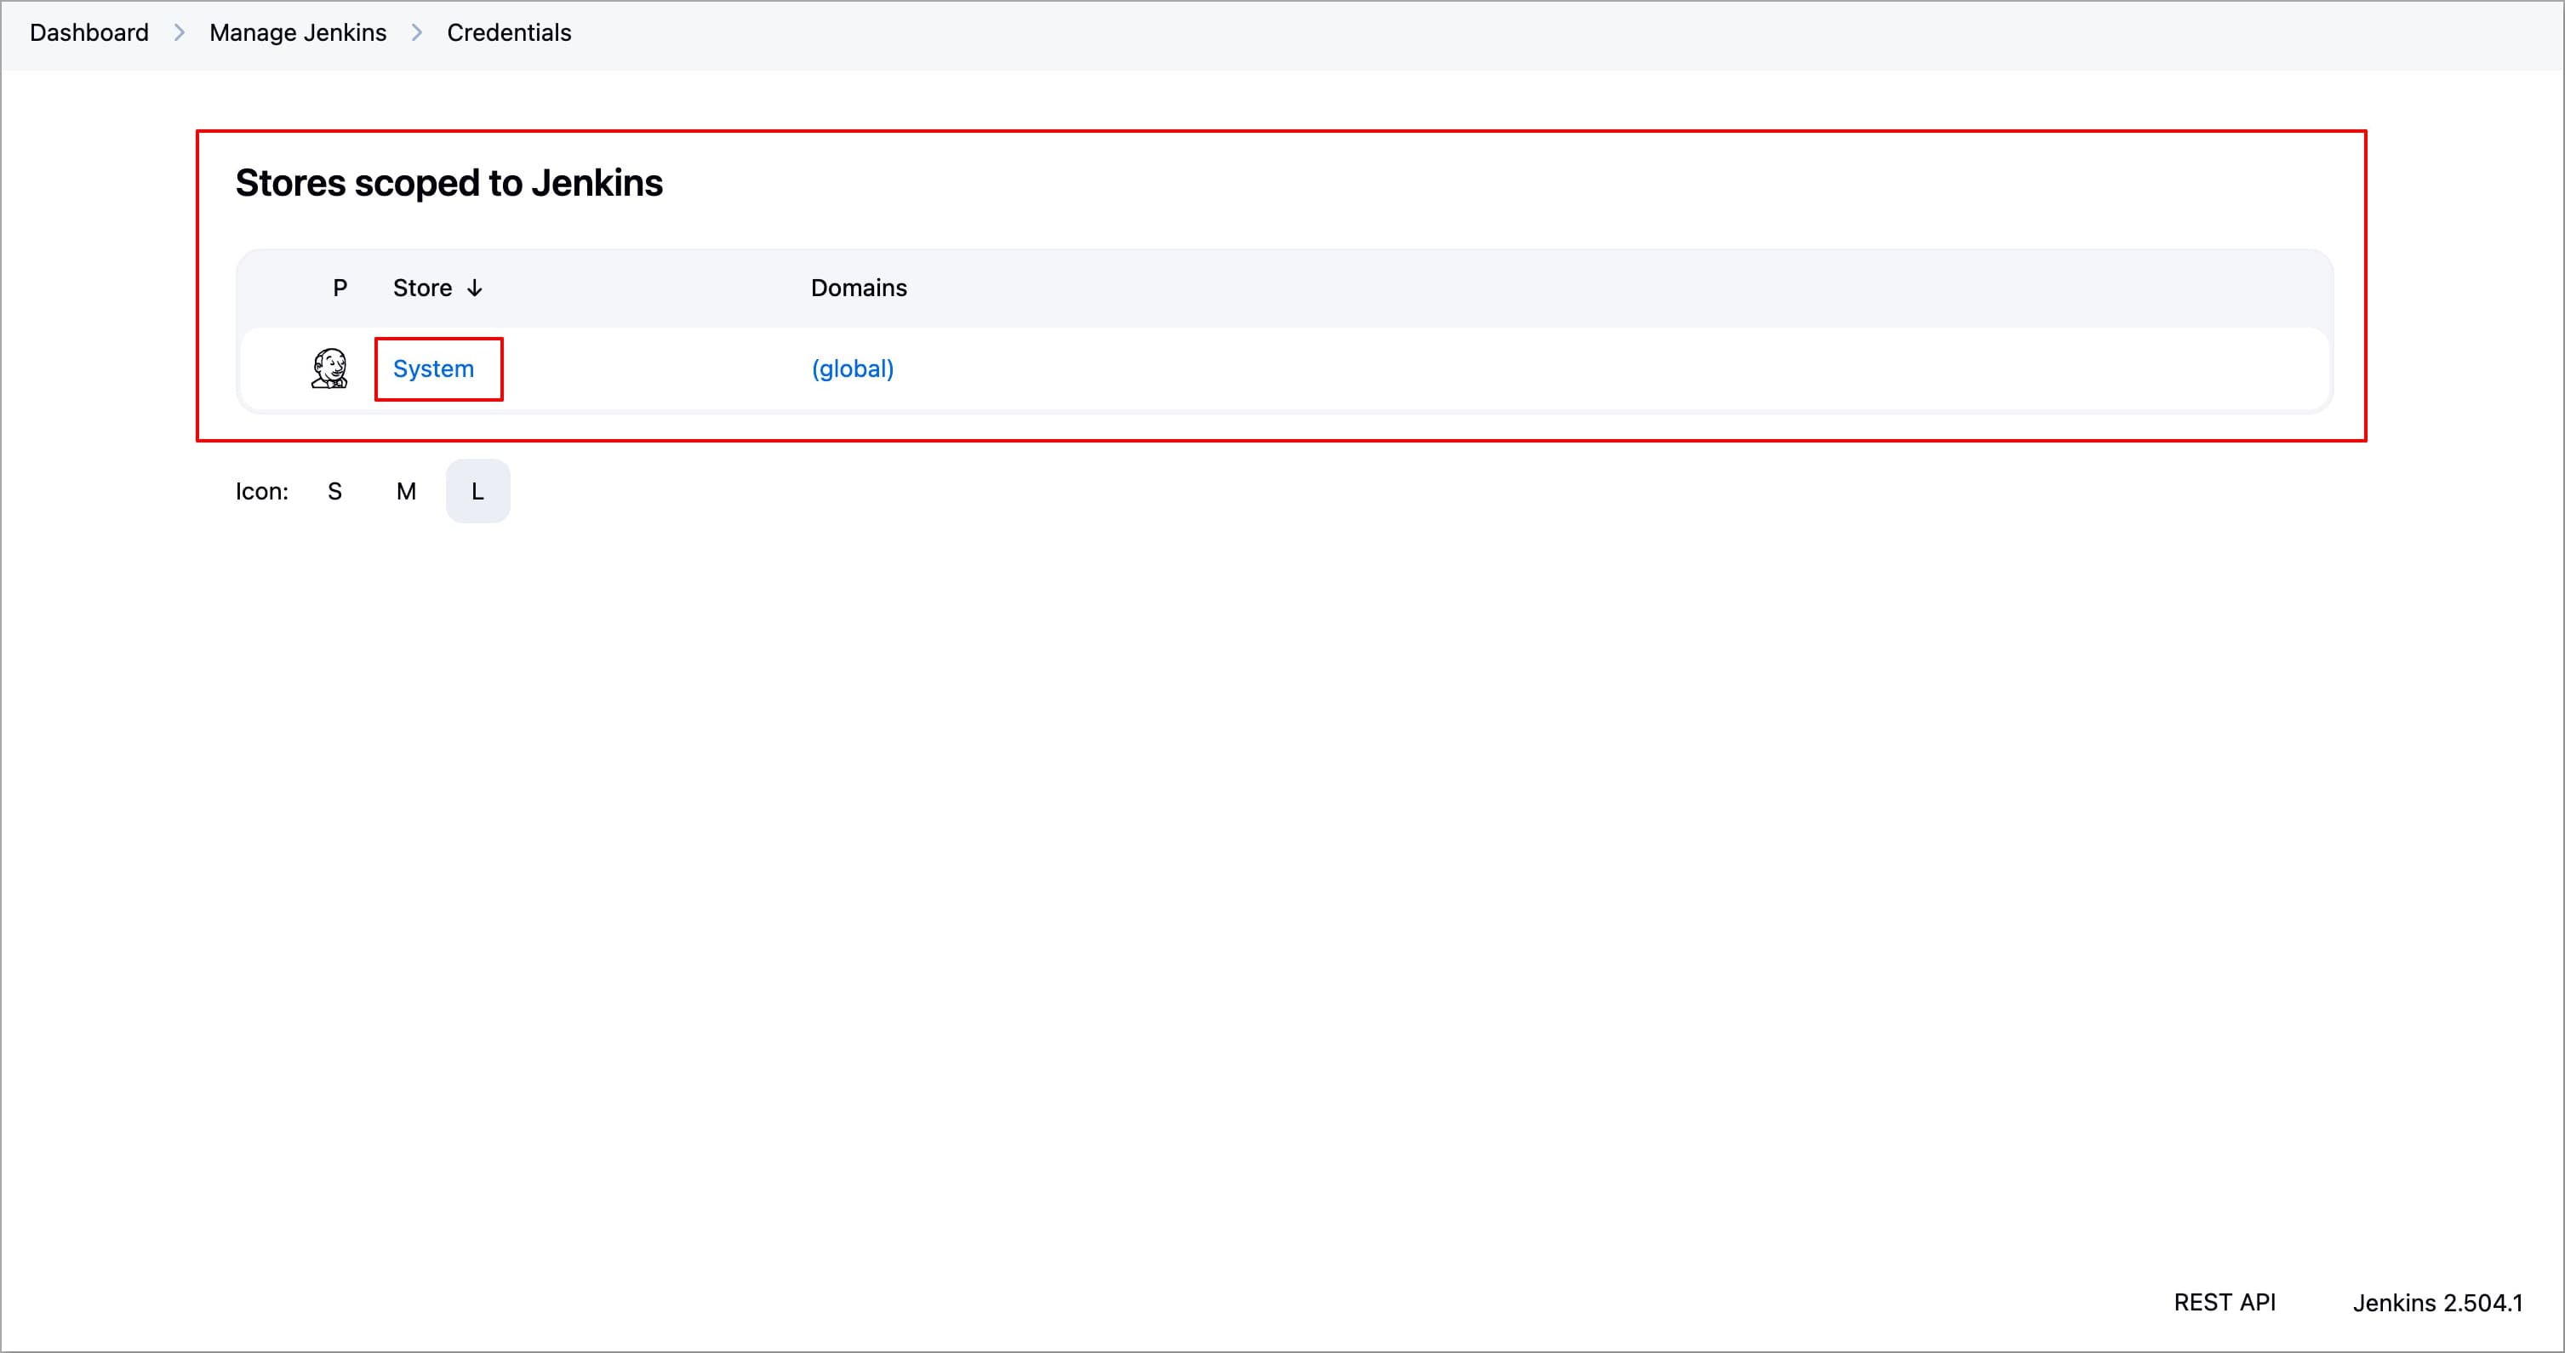2565x1353 pixels.
Task: Open the System credentials store link
Action: click(x=433, y=368)
